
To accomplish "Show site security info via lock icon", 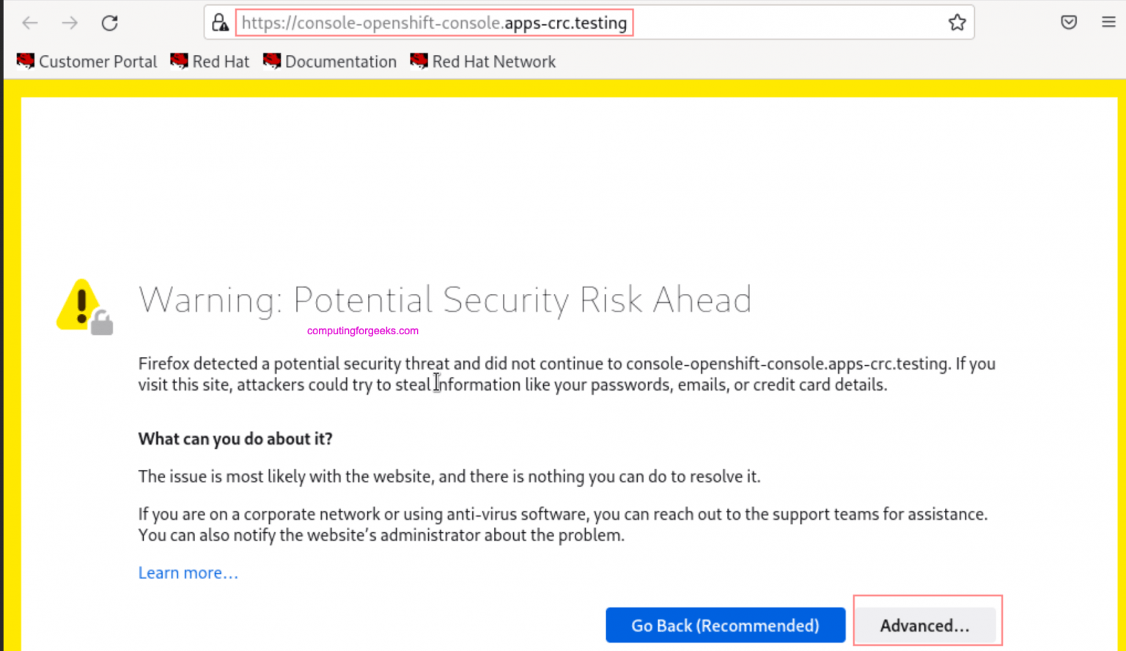I will click(220, 23).
